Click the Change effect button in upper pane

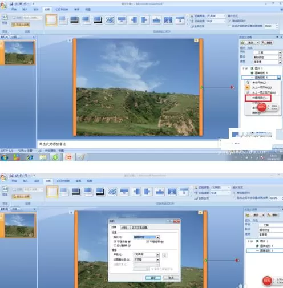(x=249, y=43)
